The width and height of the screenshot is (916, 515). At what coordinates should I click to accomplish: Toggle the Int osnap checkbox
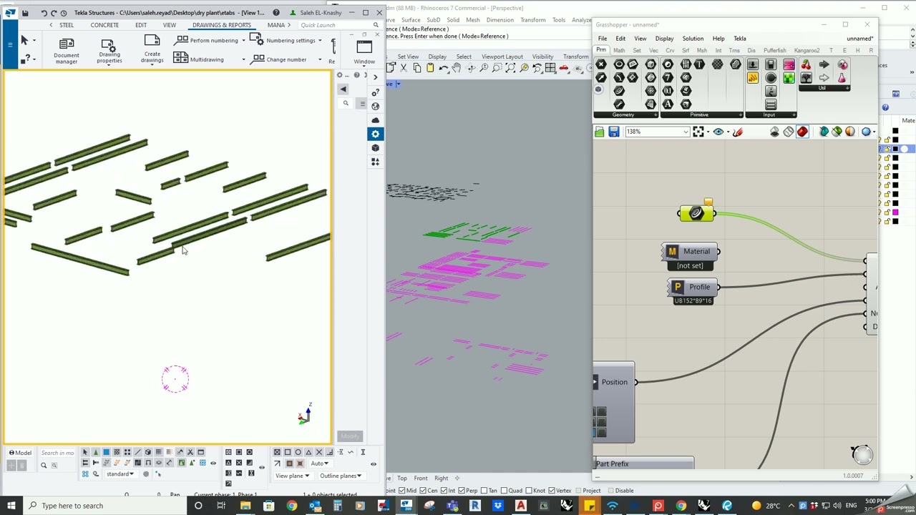[x=445, y=491]
